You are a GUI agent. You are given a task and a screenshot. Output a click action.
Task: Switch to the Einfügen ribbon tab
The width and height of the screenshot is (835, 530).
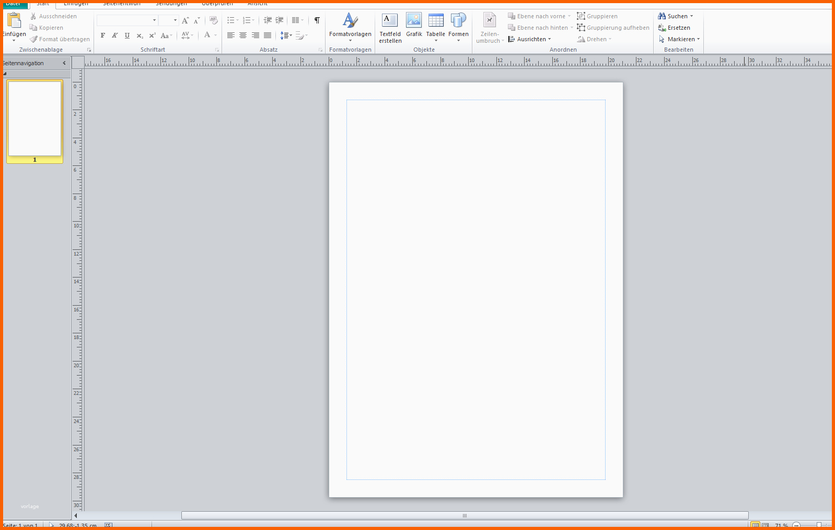(76, 4)
